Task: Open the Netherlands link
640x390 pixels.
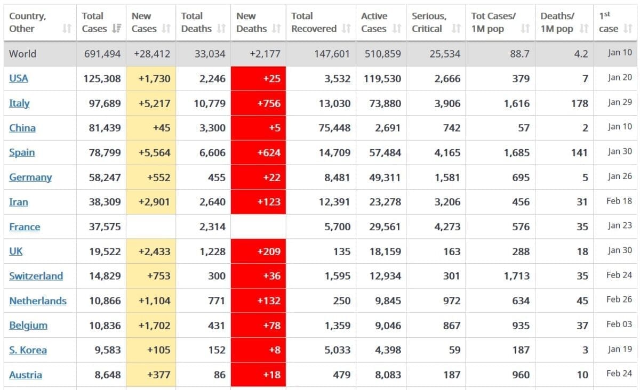Action: pyautogui.click(x=38, y=300)
